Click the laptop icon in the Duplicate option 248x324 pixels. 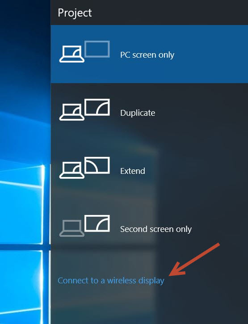(x=71, y=112)
